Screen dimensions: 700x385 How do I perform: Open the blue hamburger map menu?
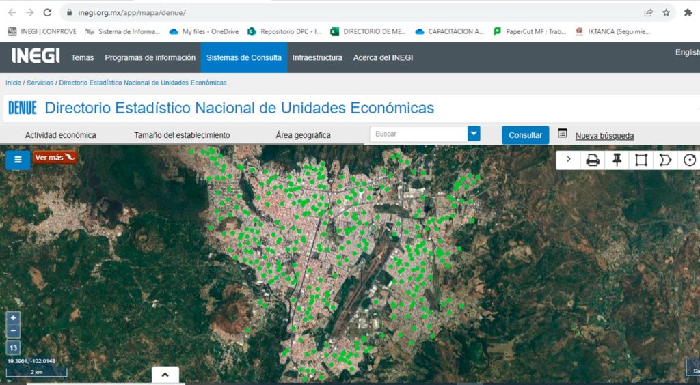coord(18,160)
